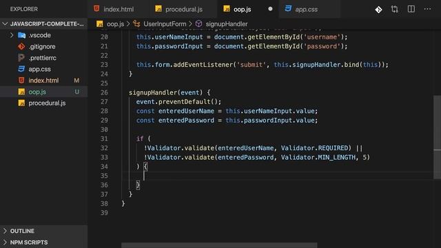The image size is (441, 248).
Task: Click the U status badge on oop.js
Action: (x=76, y=92)
